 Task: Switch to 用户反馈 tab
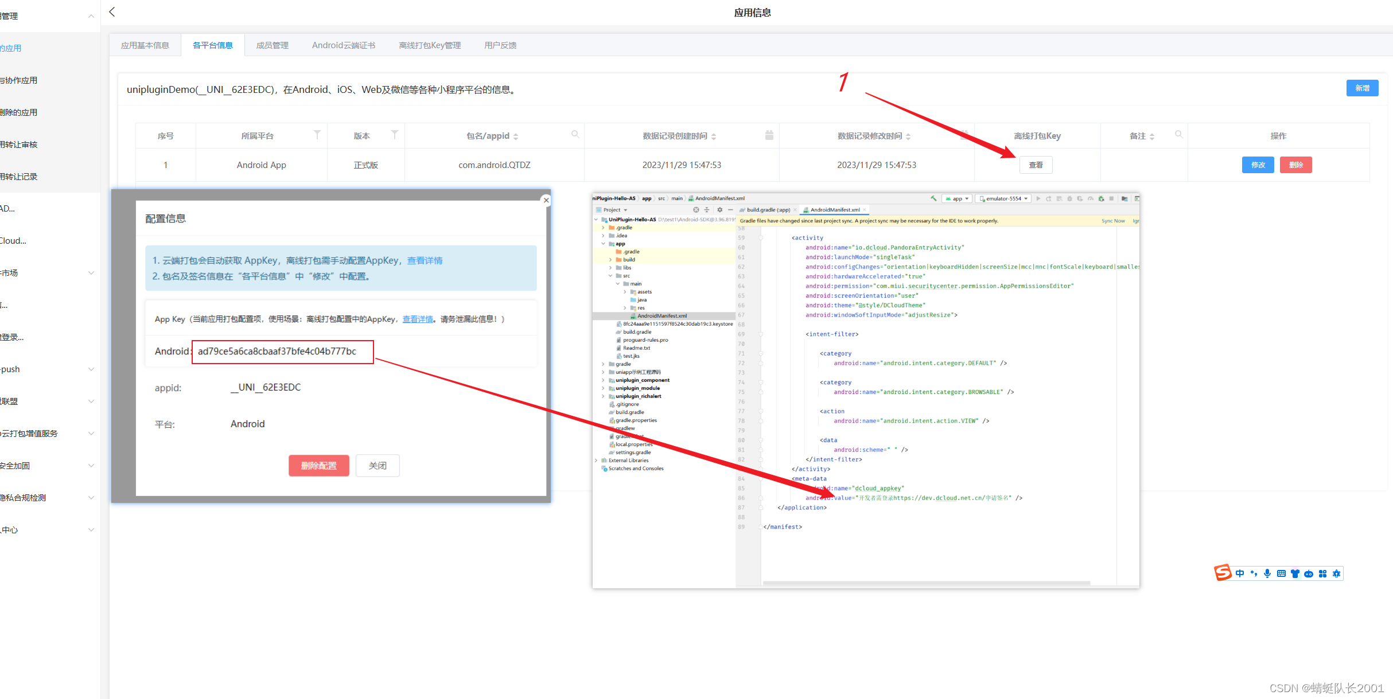[x=500, y=45]
